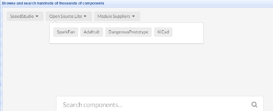
Task: Click the magnifier search icon
Action: pos(254,105)
